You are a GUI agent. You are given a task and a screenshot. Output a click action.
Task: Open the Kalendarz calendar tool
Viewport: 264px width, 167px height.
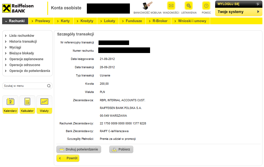pos(10,104)
